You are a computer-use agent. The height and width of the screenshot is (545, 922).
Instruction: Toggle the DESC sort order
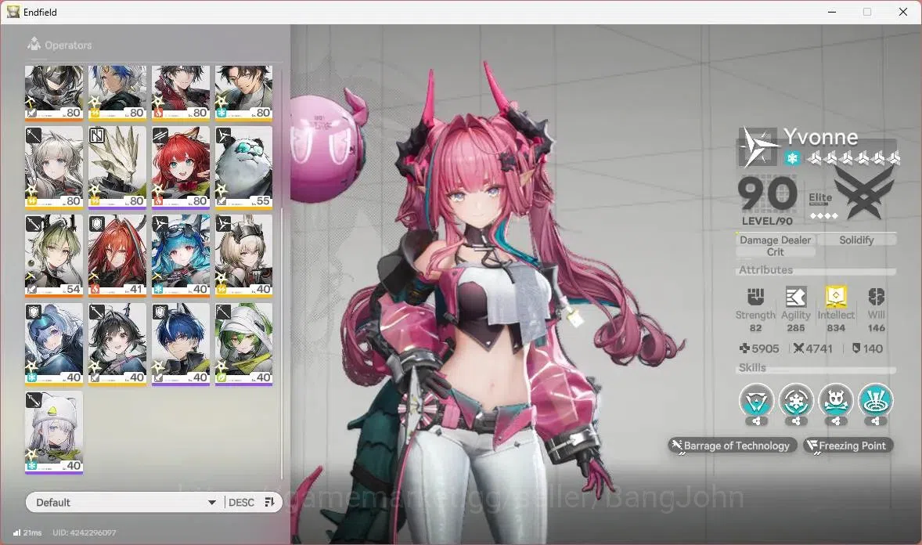[241, 502]
